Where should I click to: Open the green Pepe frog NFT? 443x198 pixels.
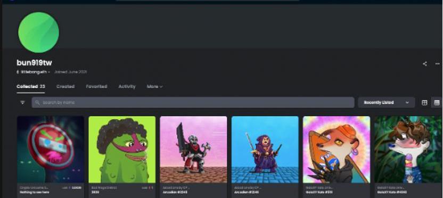click(122, 150)
